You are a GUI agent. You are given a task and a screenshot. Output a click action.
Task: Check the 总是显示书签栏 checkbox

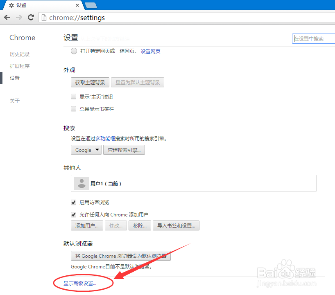(x=73, y=109)
